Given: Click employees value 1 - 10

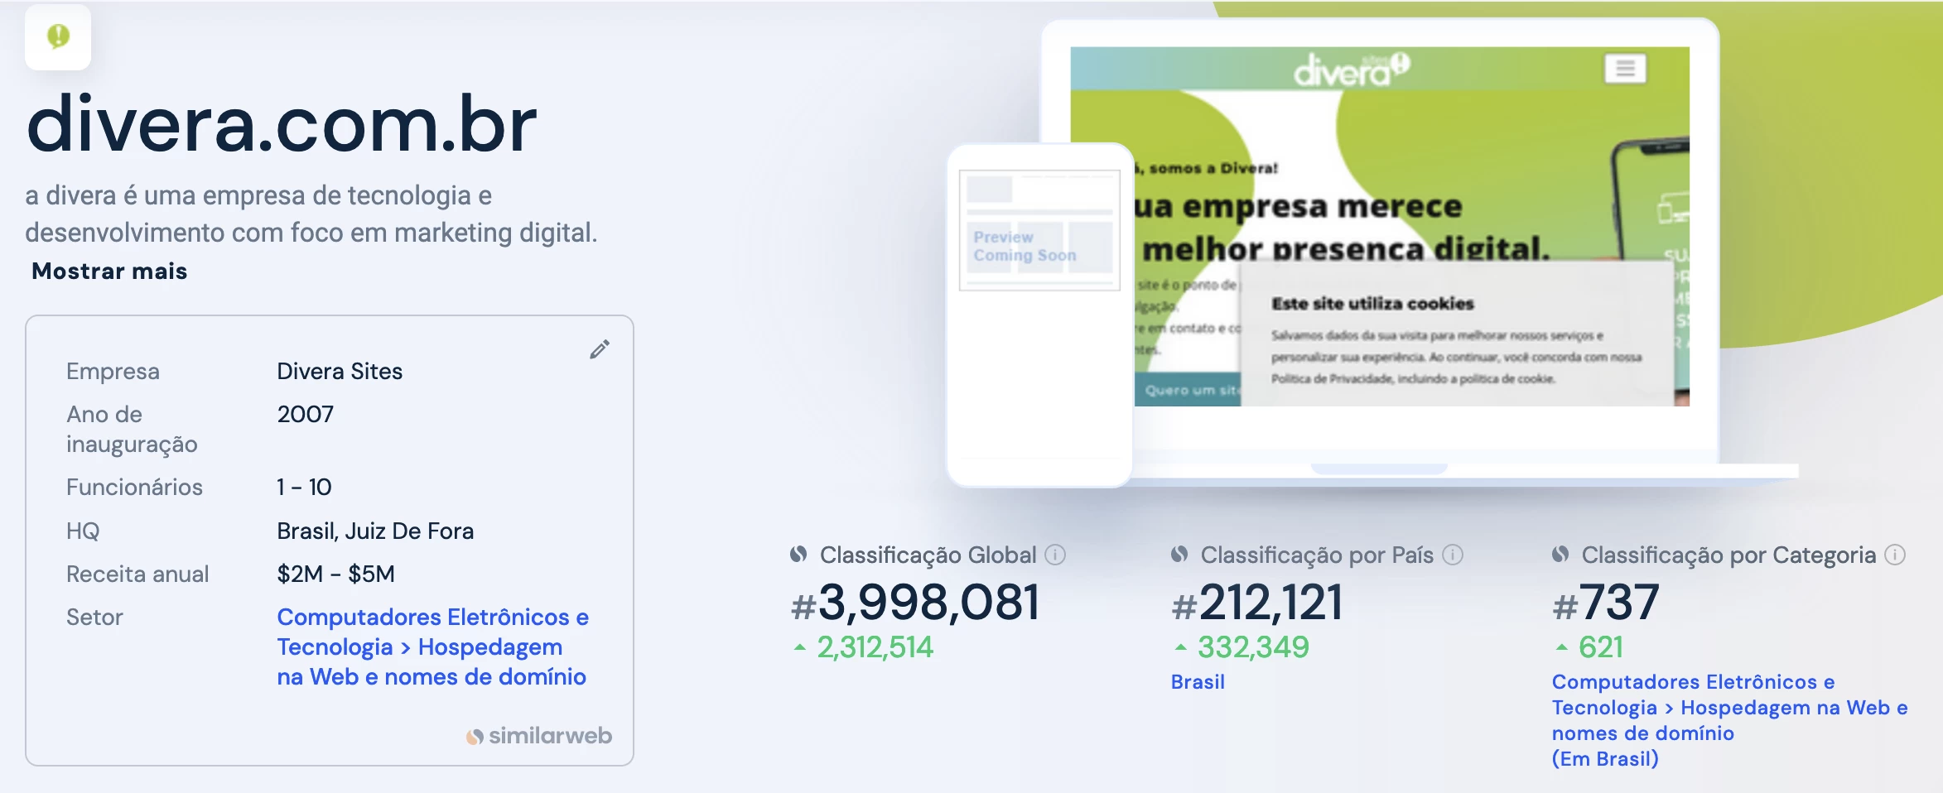Looking at the screenshot, I should click(x=304, y=487).
